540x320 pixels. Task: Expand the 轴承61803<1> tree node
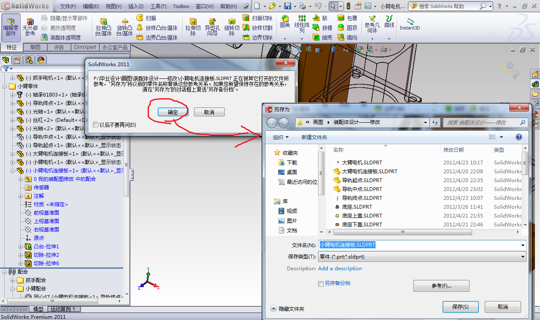click(x=12, y=95)
